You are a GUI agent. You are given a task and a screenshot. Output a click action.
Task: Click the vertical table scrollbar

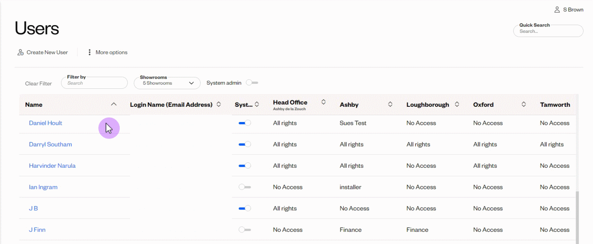click(577, 215)
